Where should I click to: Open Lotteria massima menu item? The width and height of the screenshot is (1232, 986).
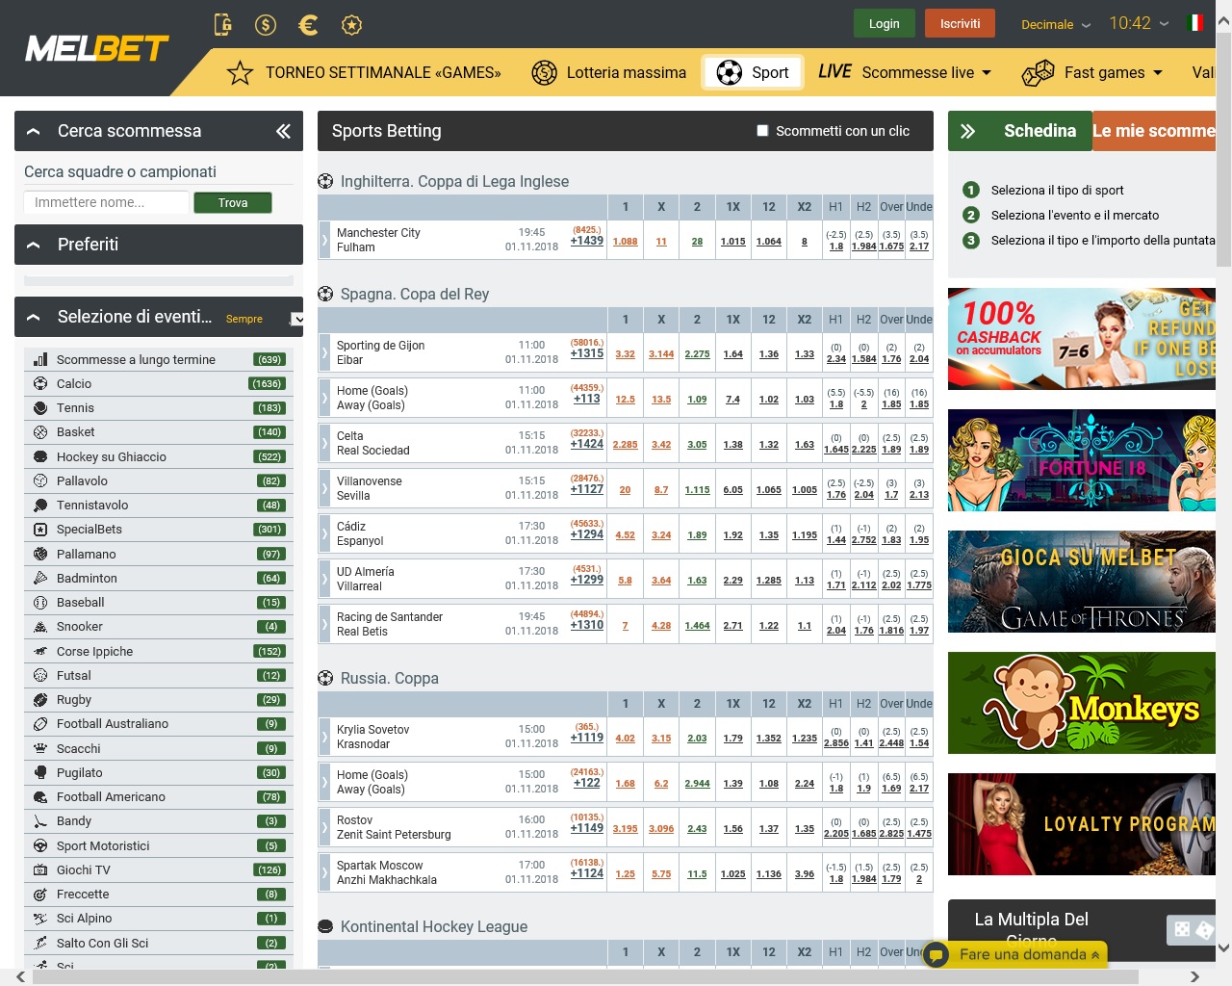608,72
